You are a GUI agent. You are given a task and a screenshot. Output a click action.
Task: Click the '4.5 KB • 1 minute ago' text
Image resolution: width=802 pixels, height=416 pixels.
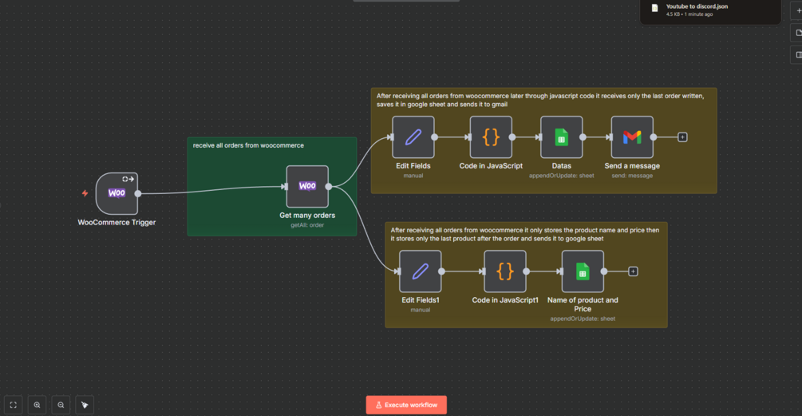(689, 14)
